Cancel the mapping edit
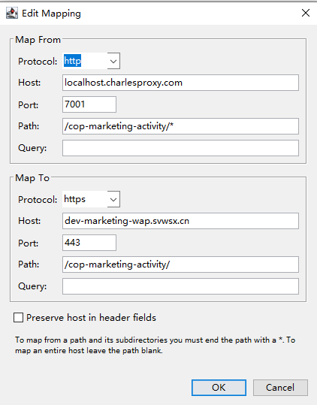This screenshot has width=317, height=405. [x=280, y=388]
